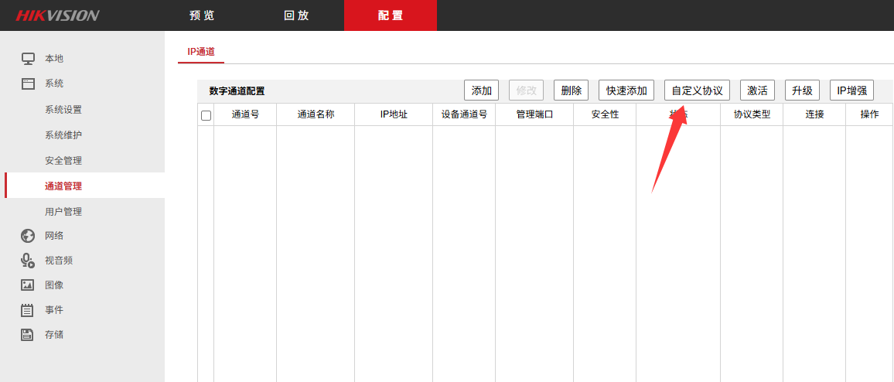Open 系统设置 in the sidebar

[63, 110]
